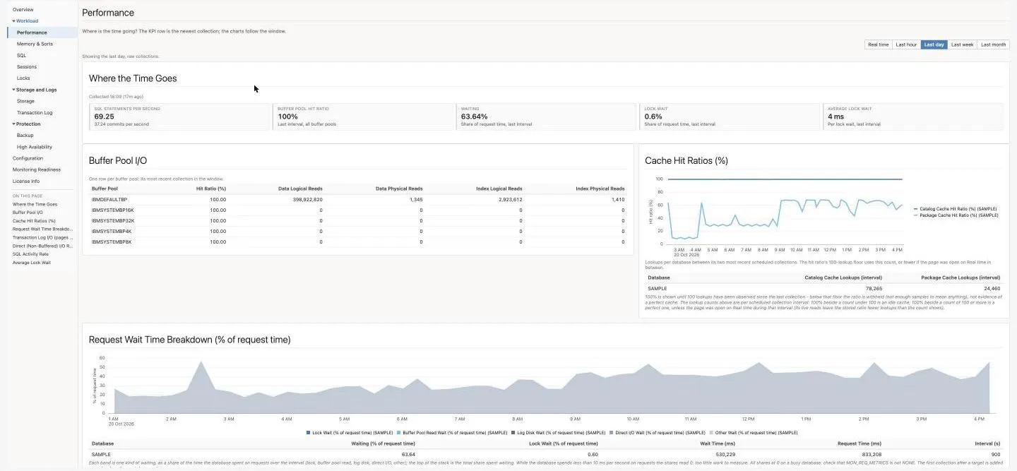
Task: Jump to Where the Time Goes section
Action: (x=35, y=204)
